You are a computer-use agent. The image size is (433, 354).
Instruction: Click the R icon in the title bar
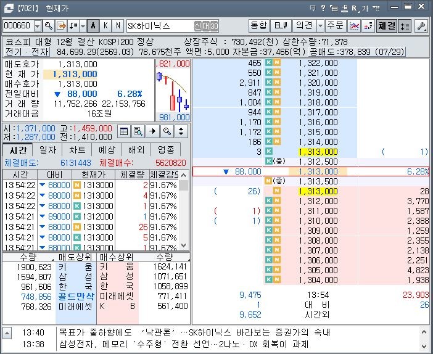[355, 8]
